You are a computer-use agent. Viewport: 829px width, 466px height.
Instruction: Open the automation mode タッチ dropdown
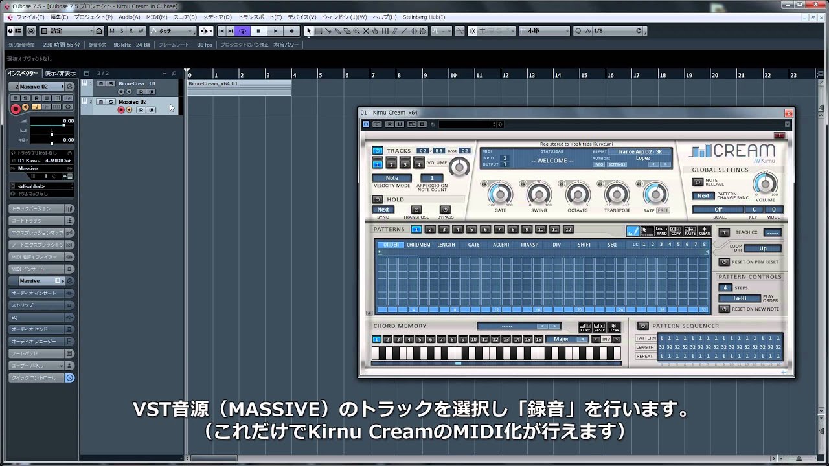point(172,31)
